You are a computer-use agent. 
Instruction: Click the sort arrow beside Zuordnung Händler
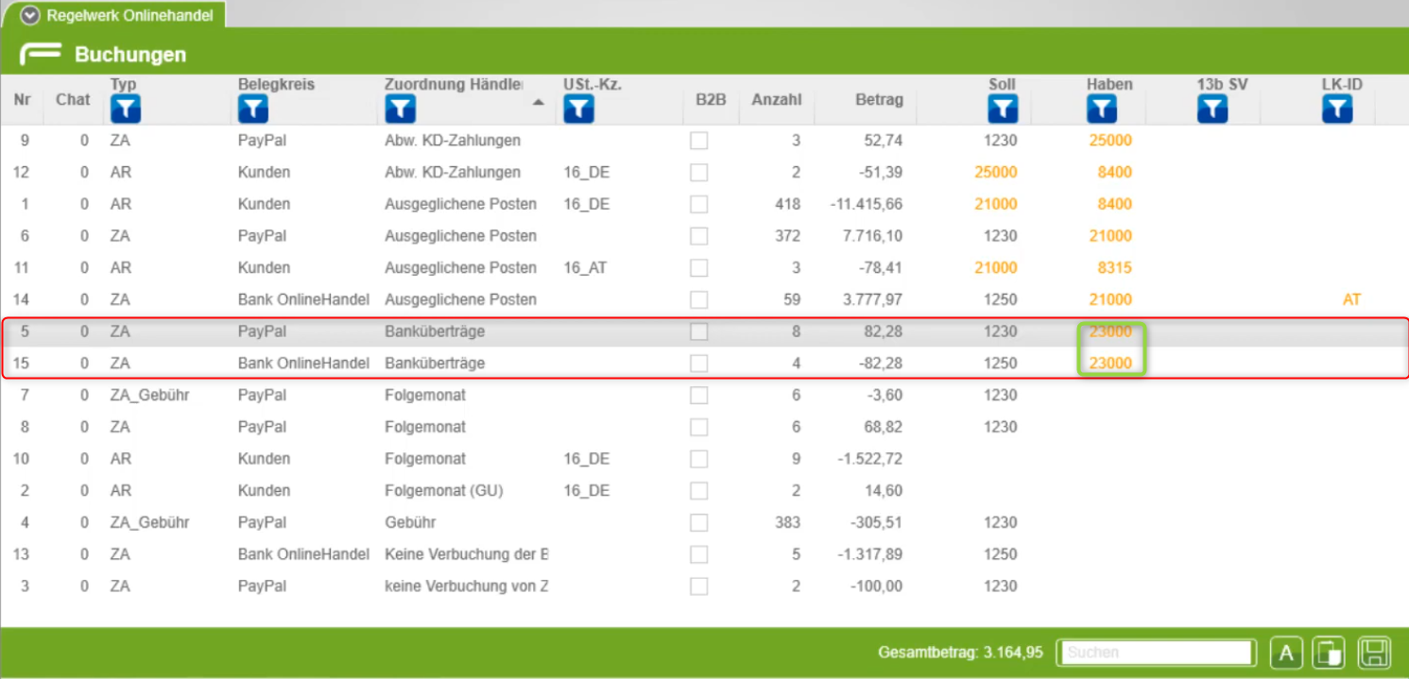pos(539,102)
